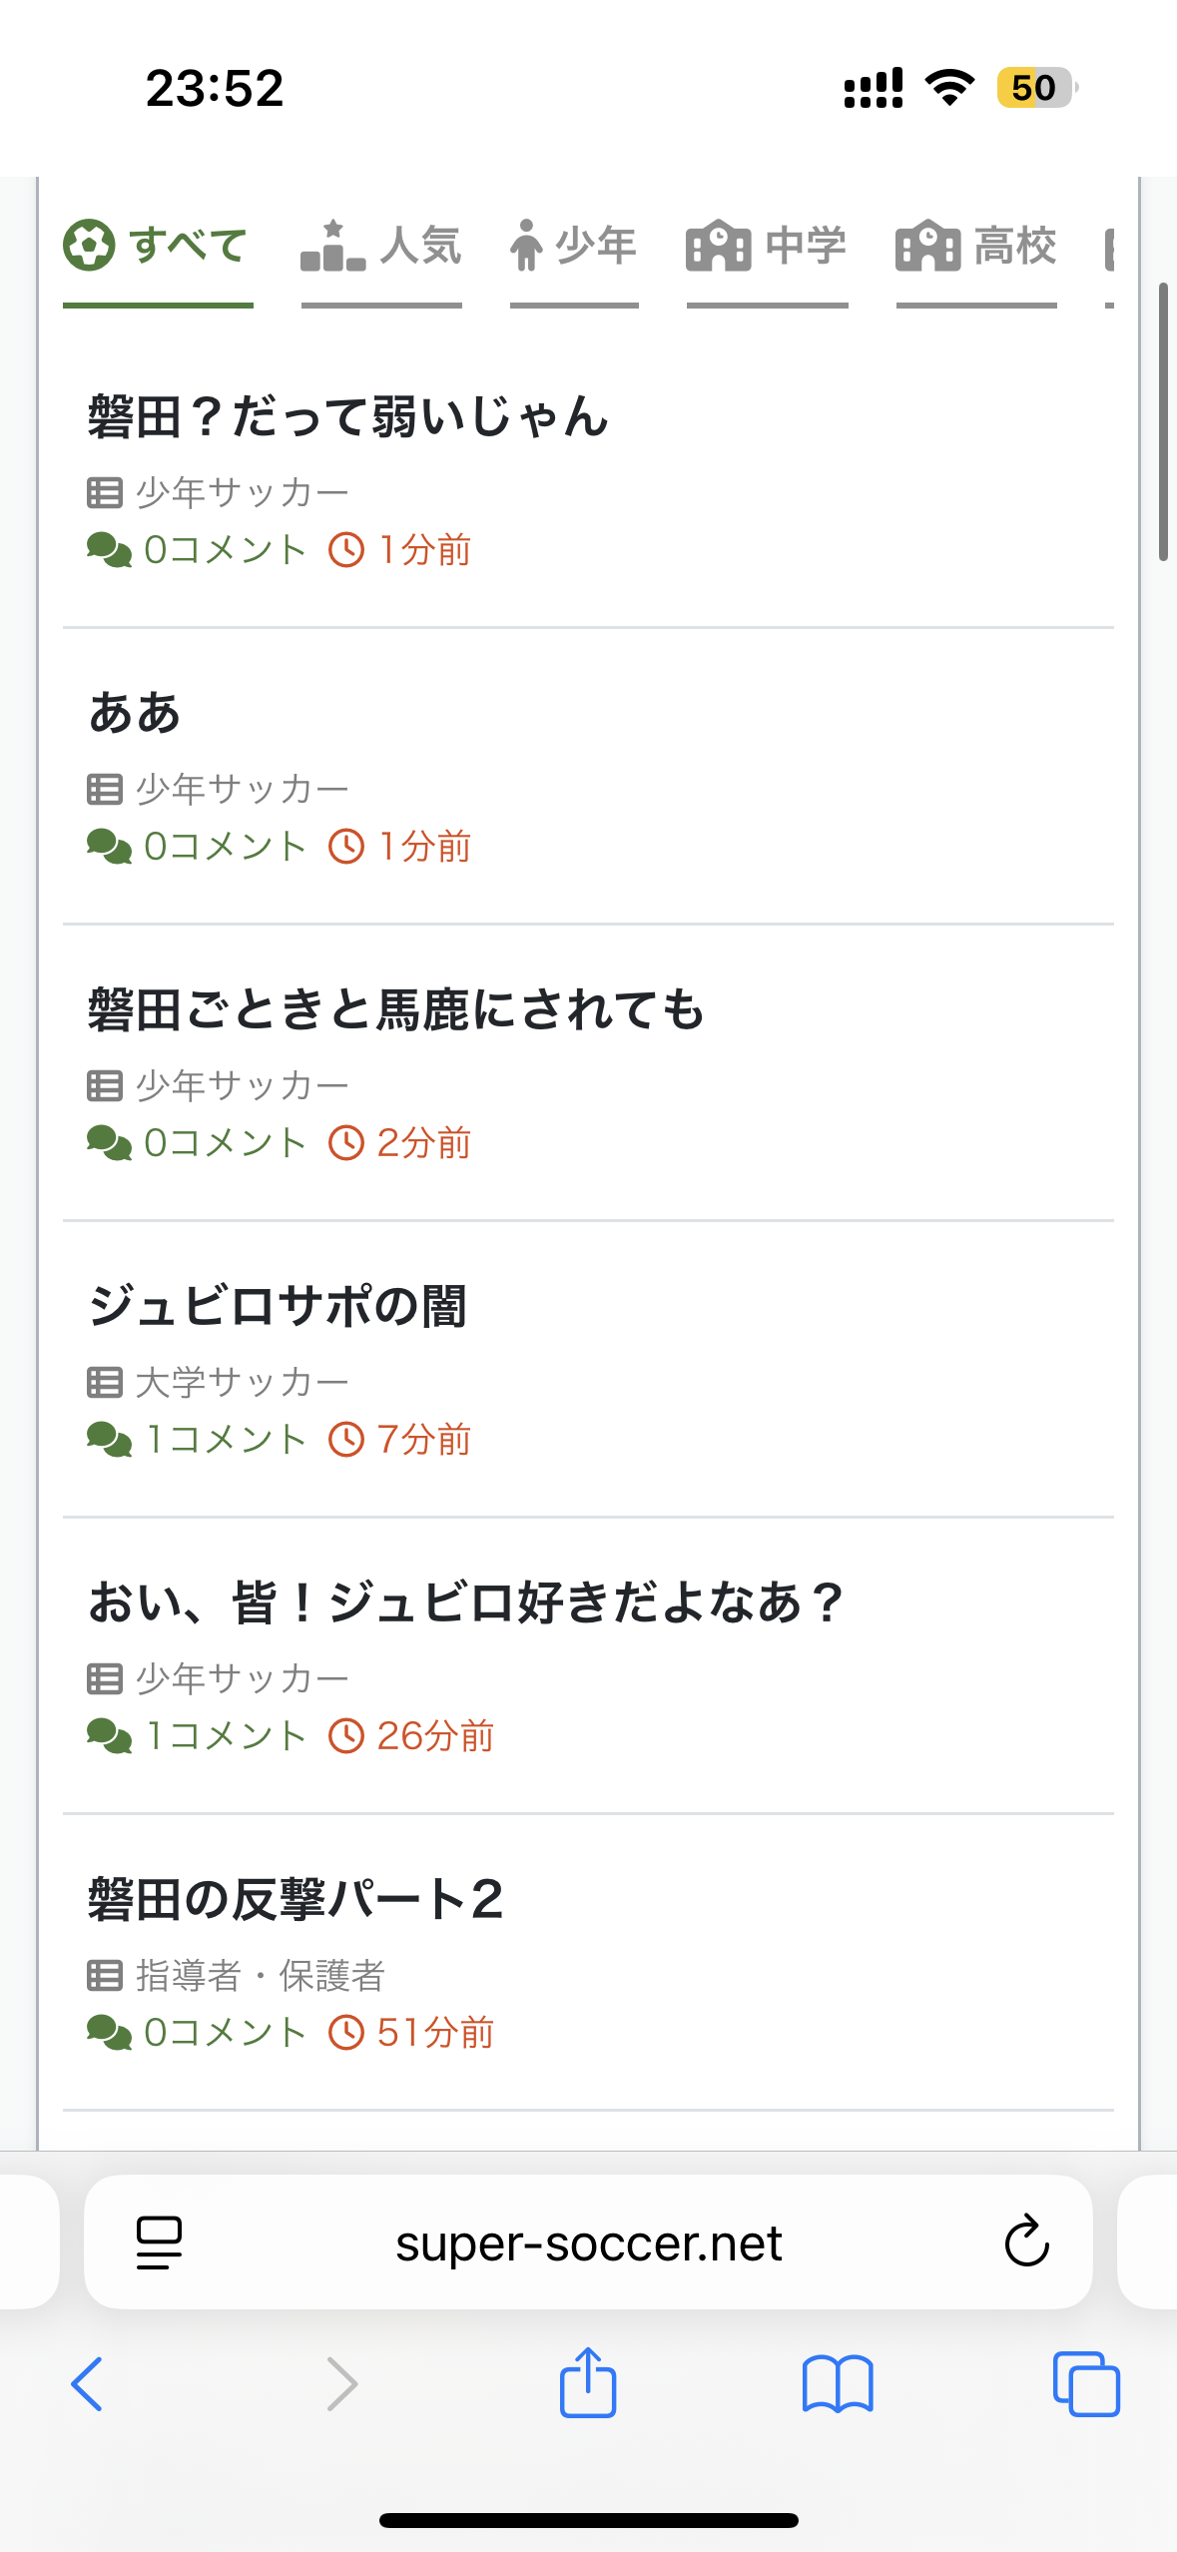
Task: Open the thread titled ああ
Action: [135, 714]
